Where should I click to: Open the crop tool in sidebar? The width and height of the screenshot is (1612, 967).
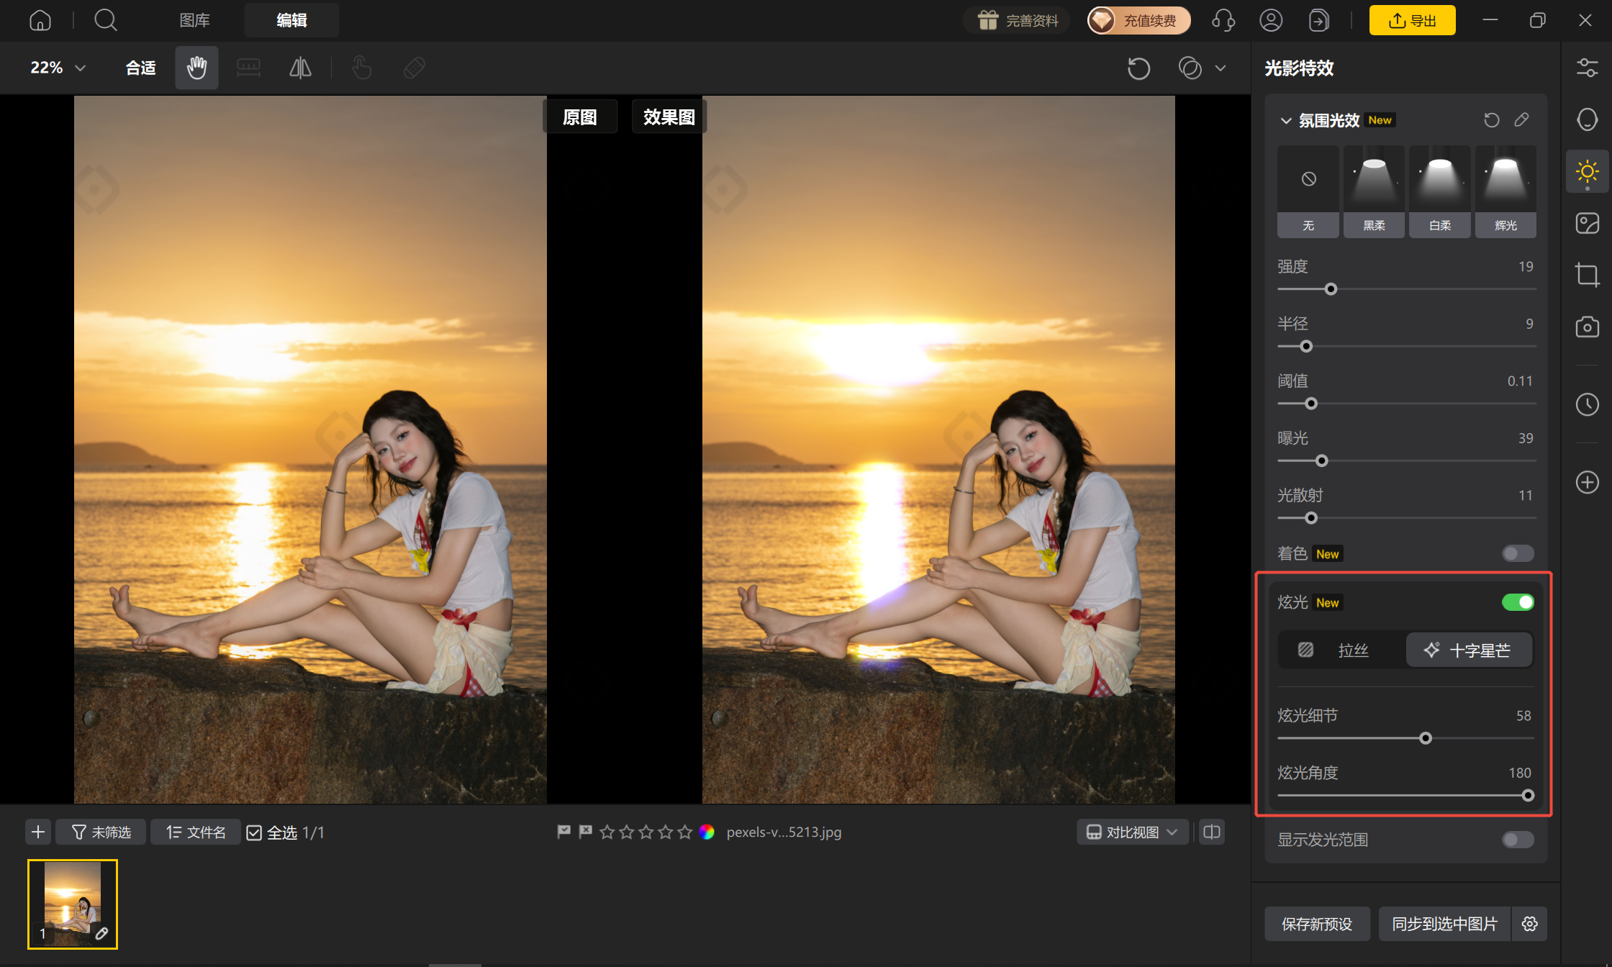(1587, 275)
